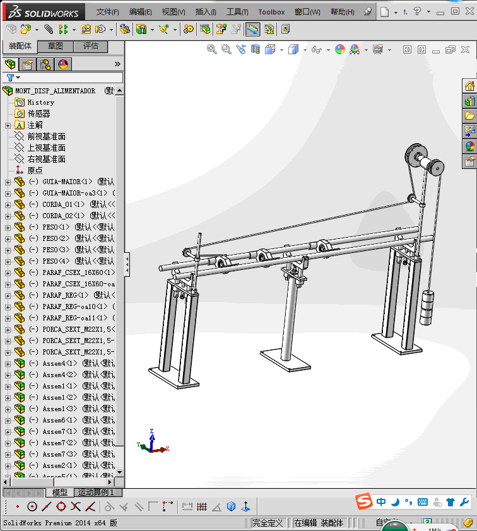
Task: Open the Appearances color ball in task pane
Action: (x=469, y=146)
